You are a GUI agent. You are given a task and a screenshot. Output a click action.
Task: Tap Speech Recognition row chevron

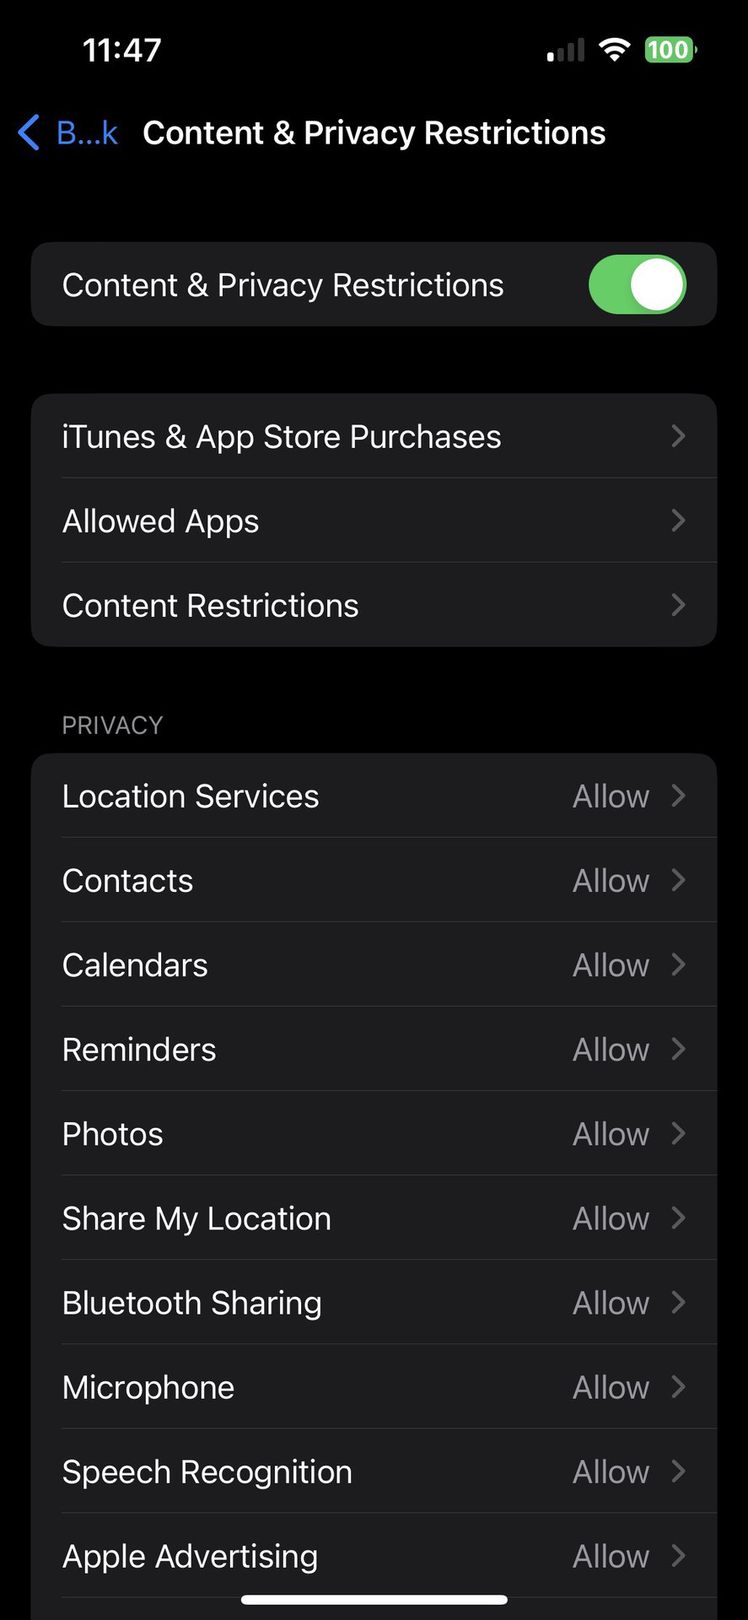point(678,1471)
